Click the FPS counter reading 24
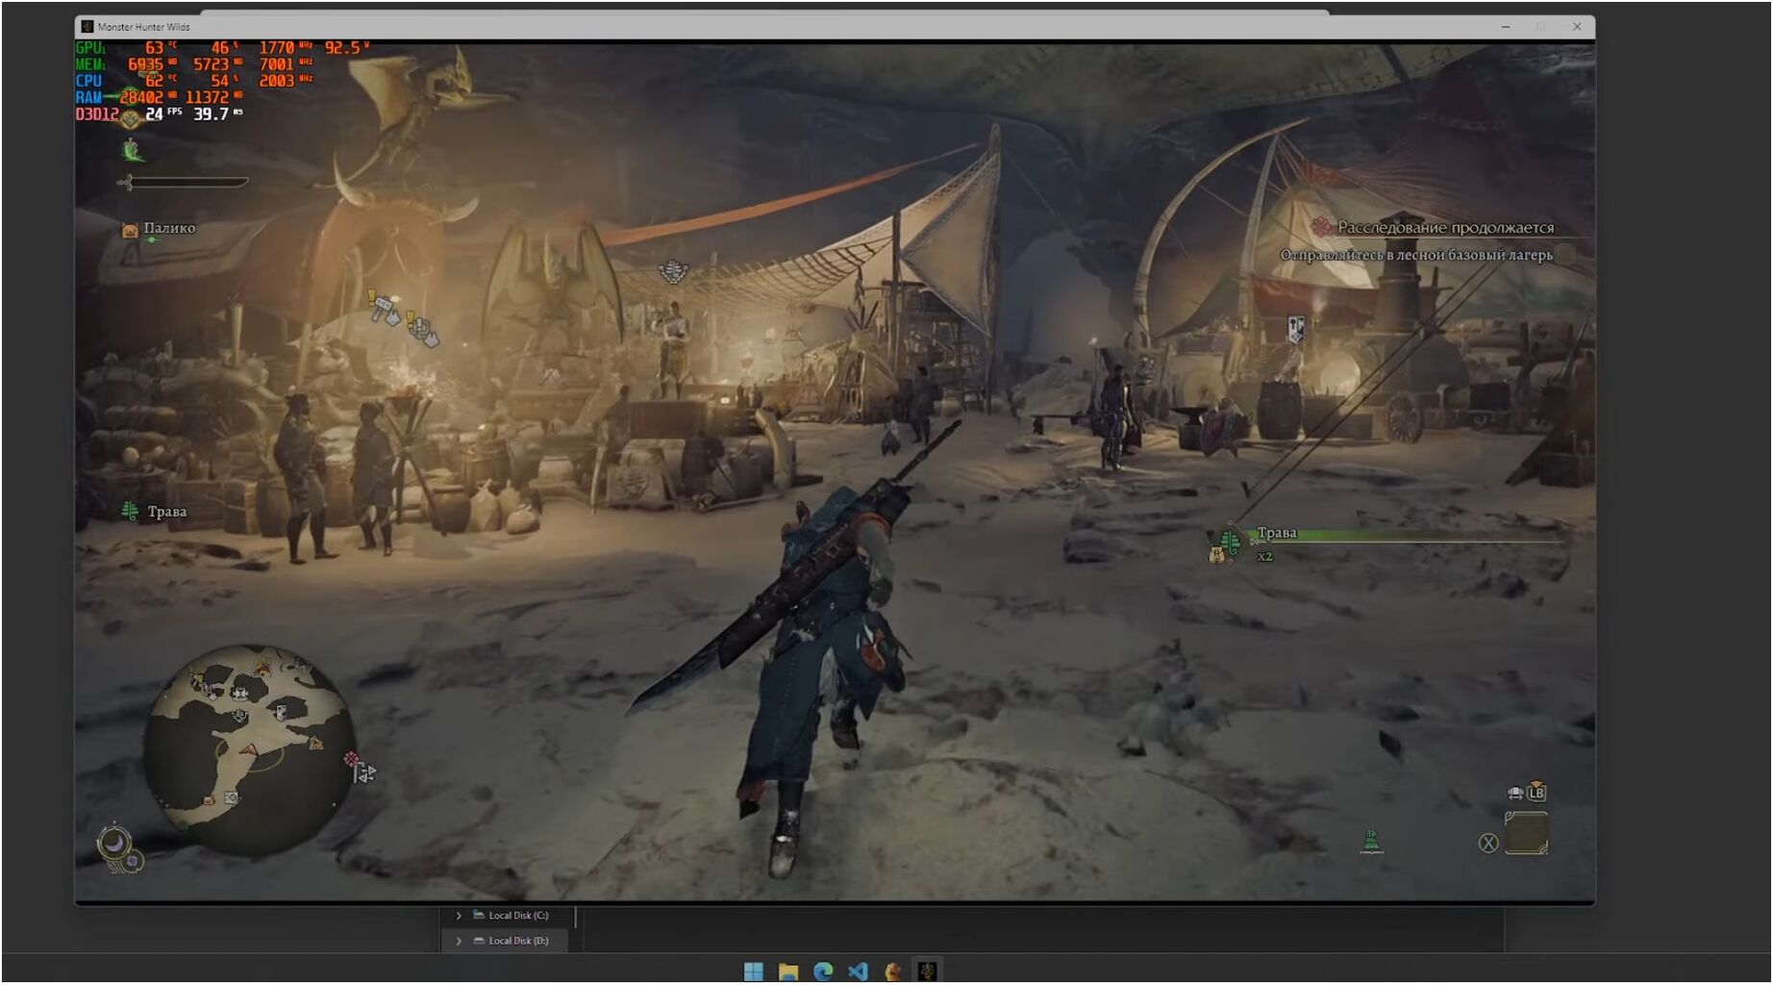Viewport: 1773px width, 985px height. 154,114
